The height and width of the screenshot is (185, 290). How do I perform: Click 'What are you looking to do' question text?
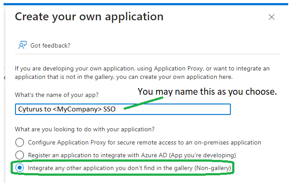(84, 129)
